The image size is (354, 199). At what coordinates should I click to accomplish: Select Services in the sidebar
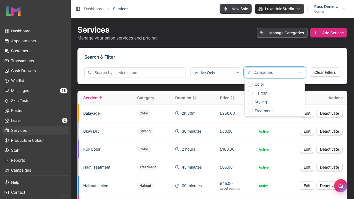(35, 130)
